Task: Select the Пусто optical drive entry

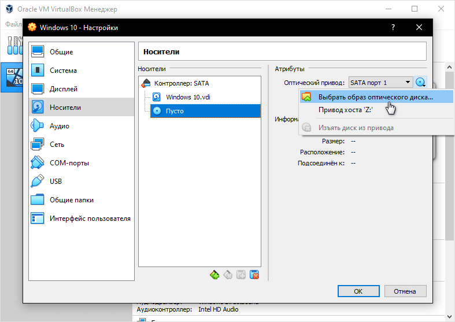Action: tap(205, 111)
